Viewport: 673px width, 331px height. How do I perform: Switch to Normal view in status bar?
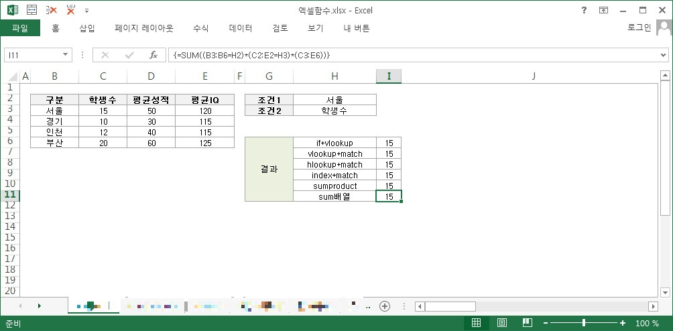click(x=476, y=323)
